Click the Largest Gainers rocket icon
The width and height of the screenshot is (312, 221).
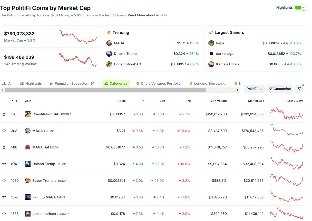pos(211,33)
